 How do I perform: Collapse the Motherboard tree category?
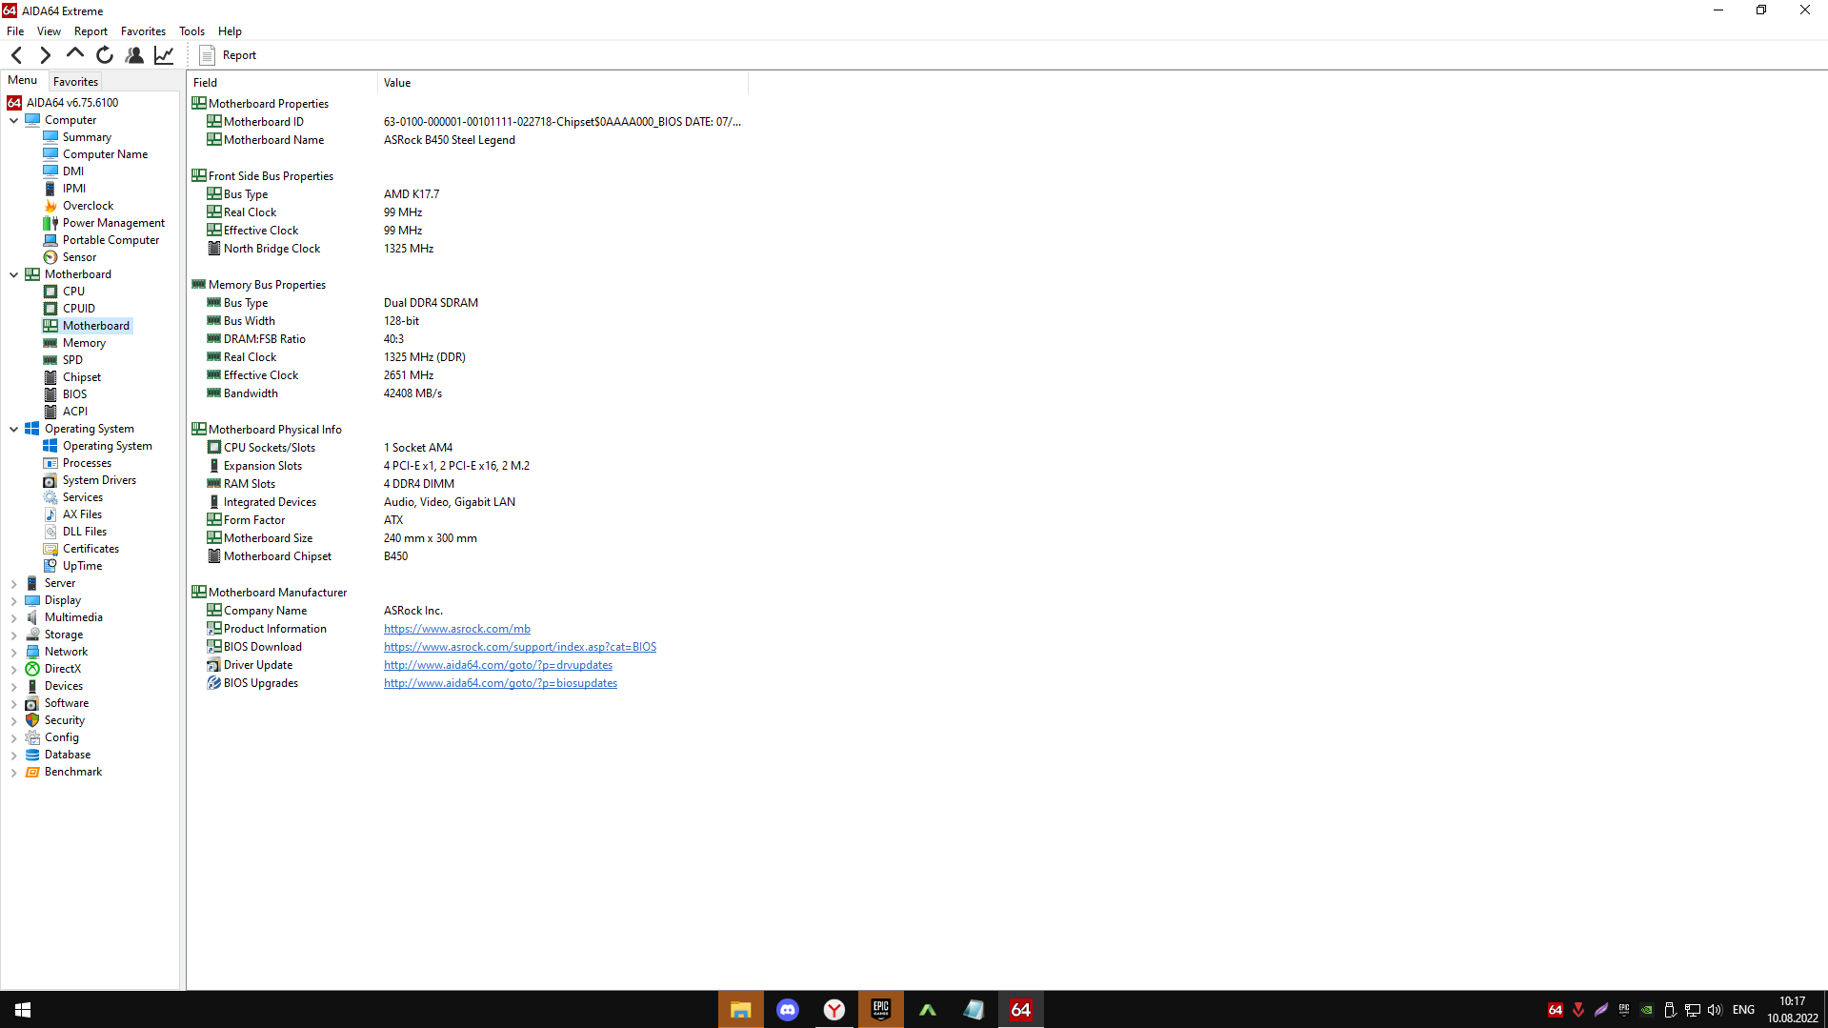(x=14, y=274)
